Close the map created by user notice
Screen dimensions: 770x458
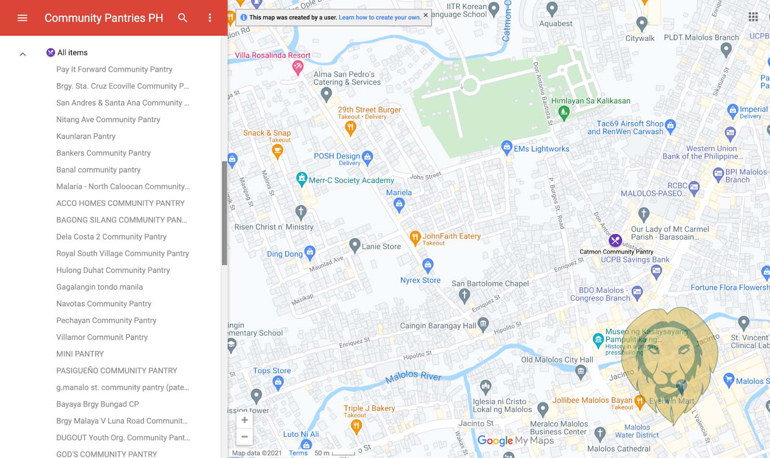pos(425,15)
